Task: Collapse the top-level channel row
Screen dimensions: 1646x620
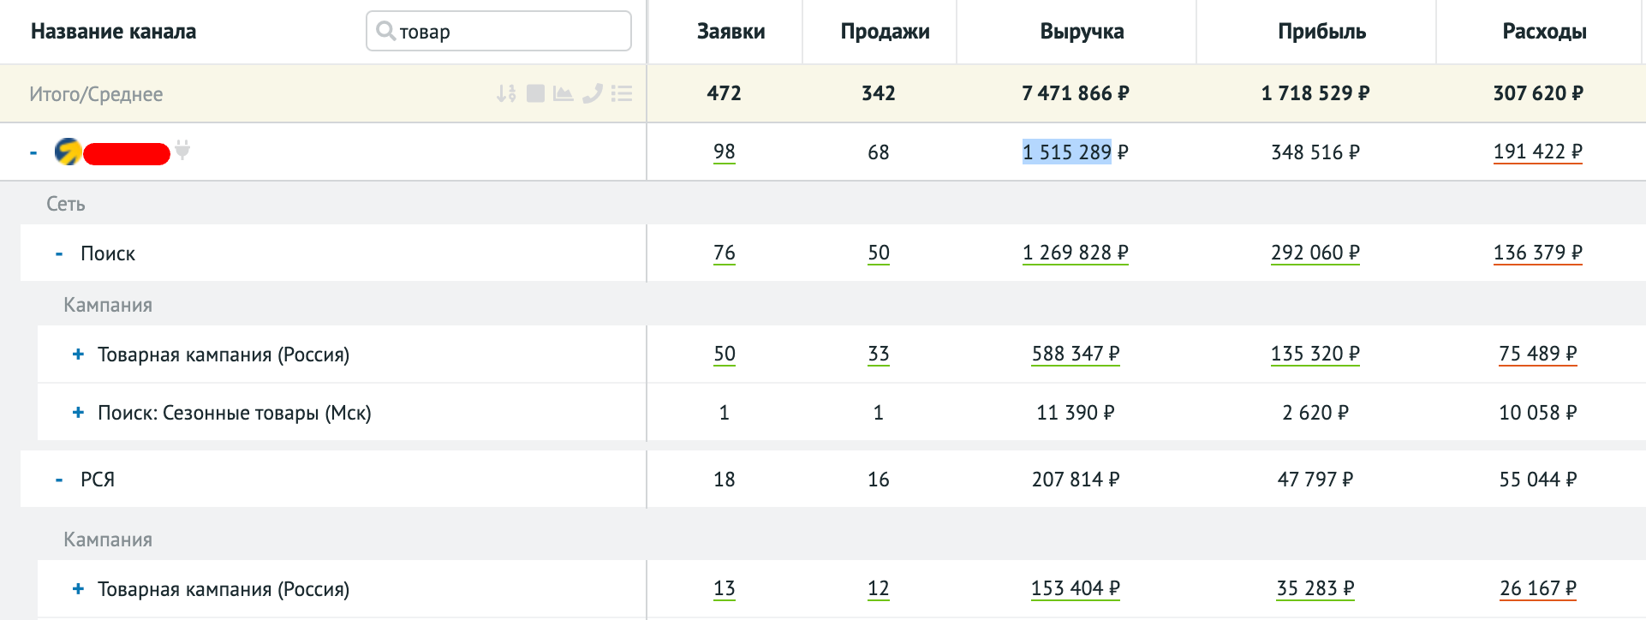Action: 33,153
